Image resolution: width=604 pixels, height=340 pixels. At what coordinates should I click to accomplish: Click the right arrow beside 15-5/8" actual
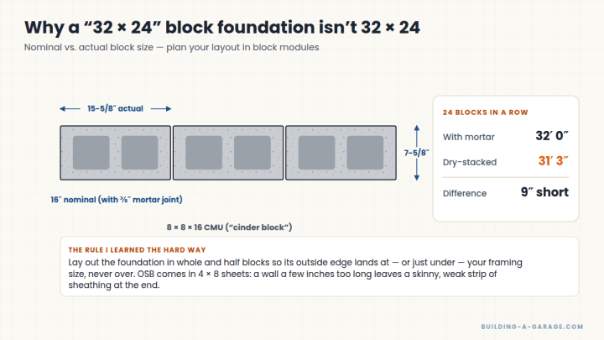click(161, 108)
